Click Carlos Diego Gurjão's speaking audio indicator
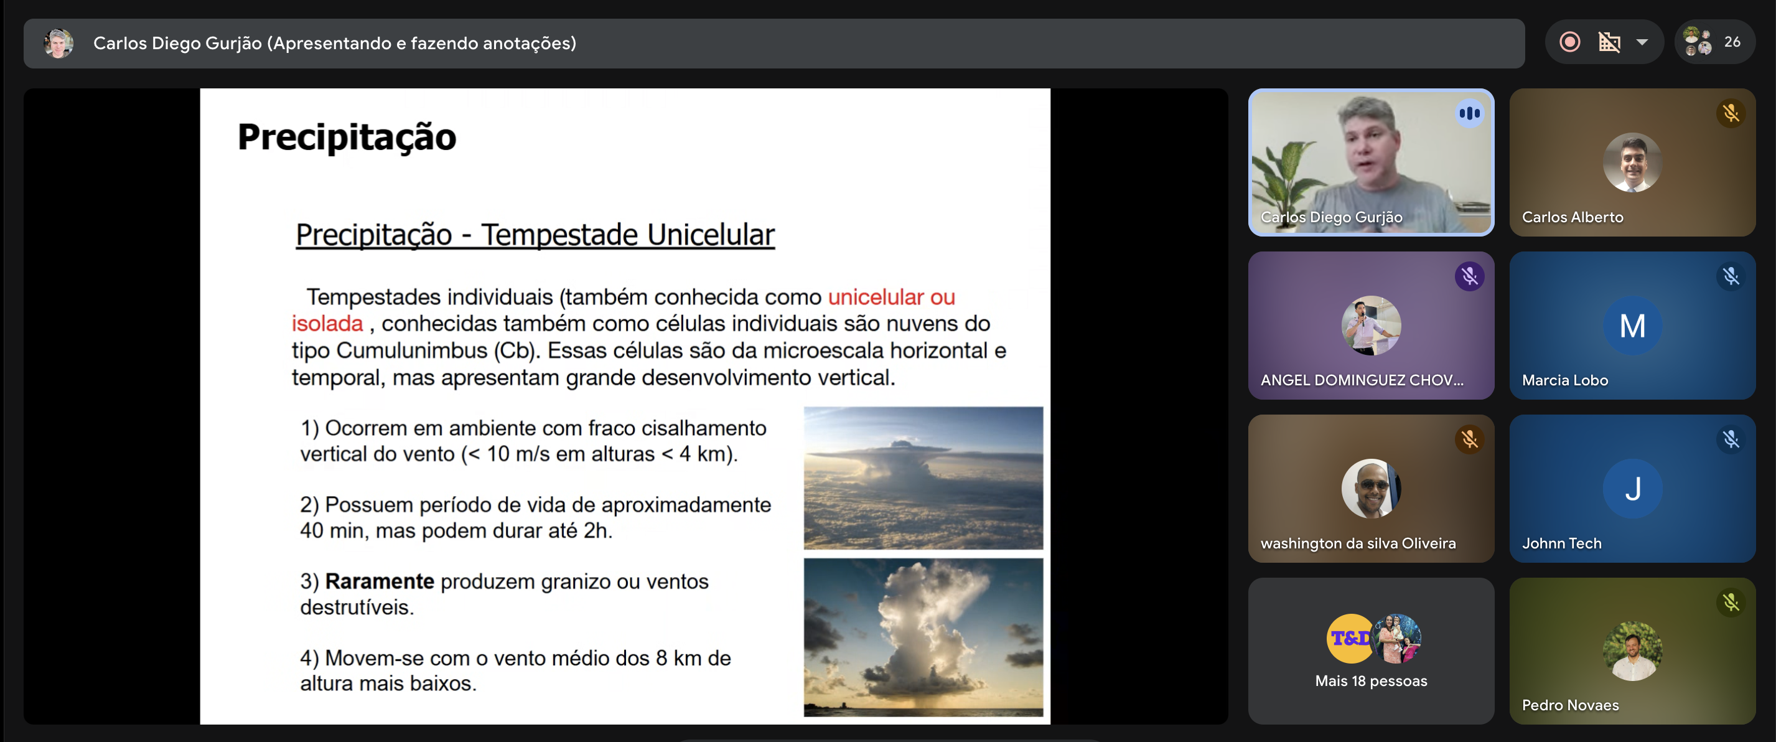Screen dimensions: 1776x742 [x=1469, y=113]
